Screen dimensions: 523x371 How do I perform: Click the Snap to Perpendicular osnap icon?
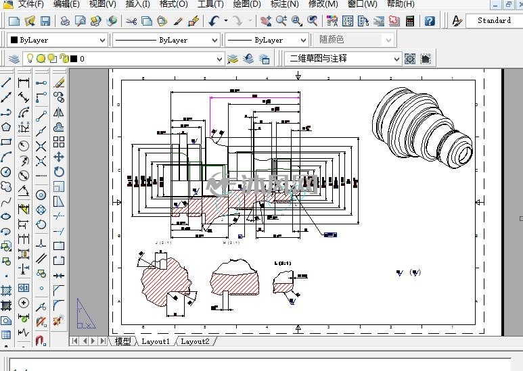(x=41, y=243)
